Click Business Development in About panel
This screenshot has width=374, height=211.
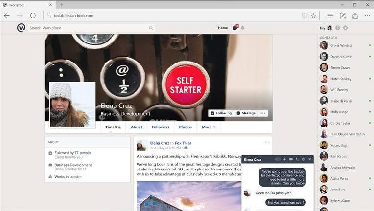tap(73, 165)
